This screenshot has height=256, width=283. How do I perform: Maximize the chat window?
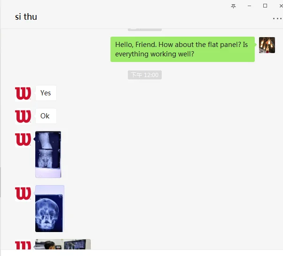pyautogui.click(x=265, y=6)
